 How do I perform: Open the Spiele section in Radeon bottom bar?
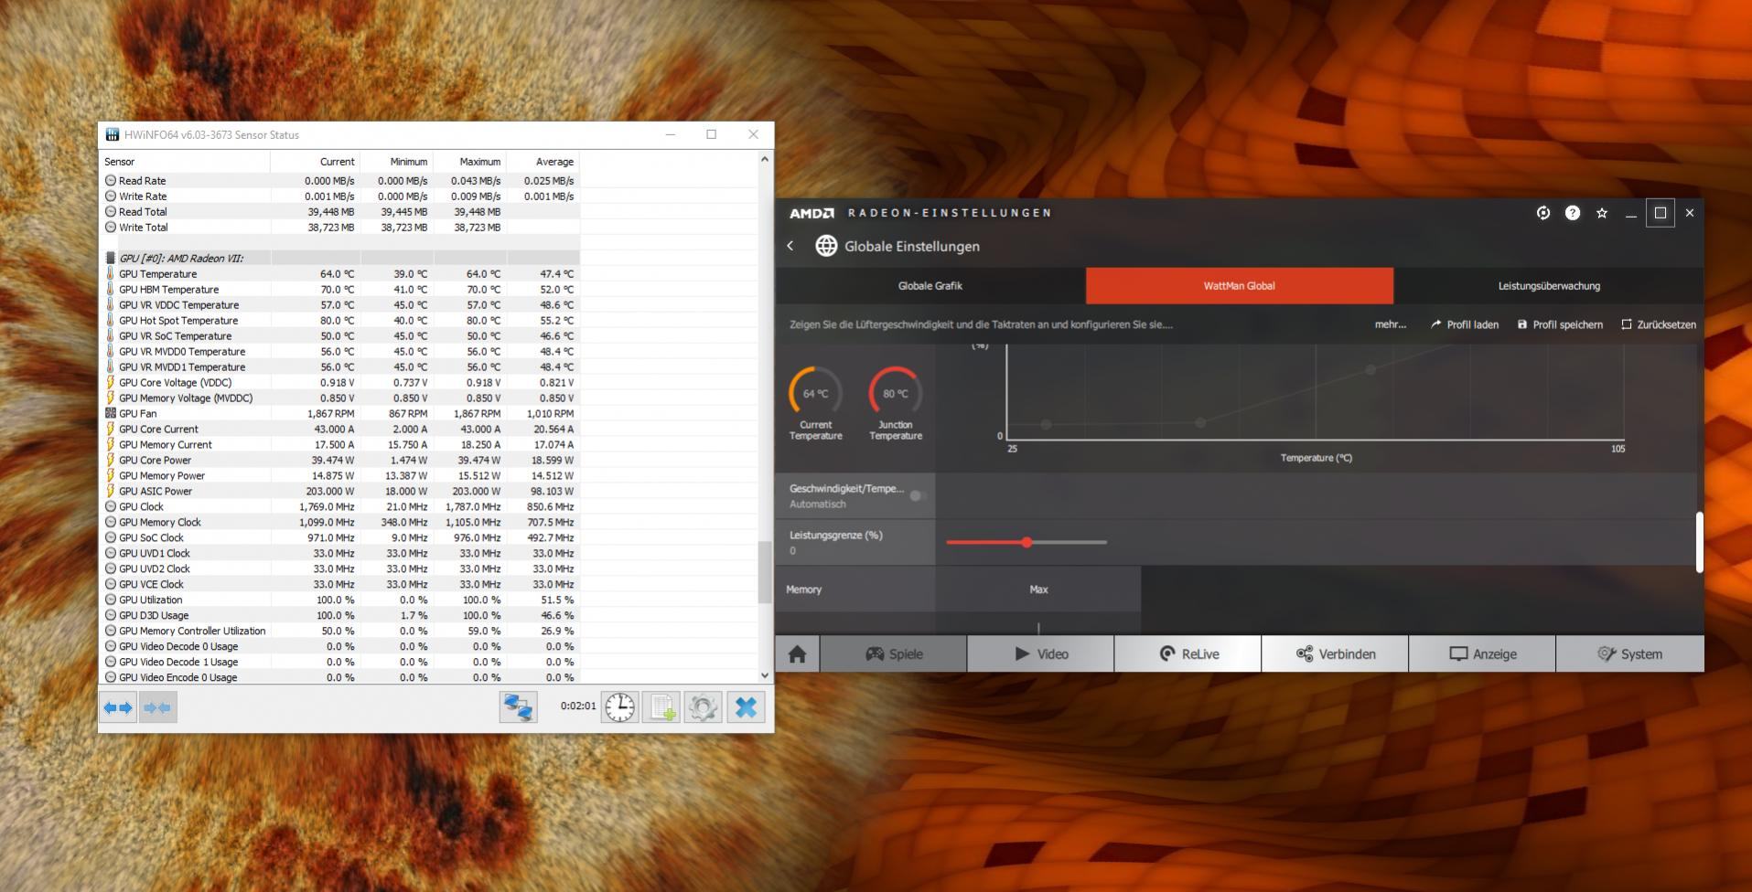coord(894,654)
